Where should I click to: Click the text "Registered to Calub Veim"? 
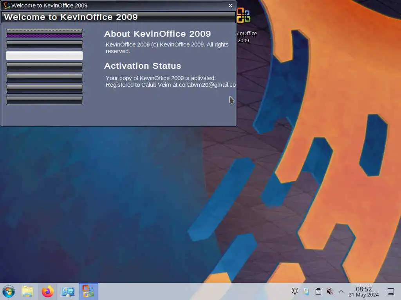coord(138,85)
